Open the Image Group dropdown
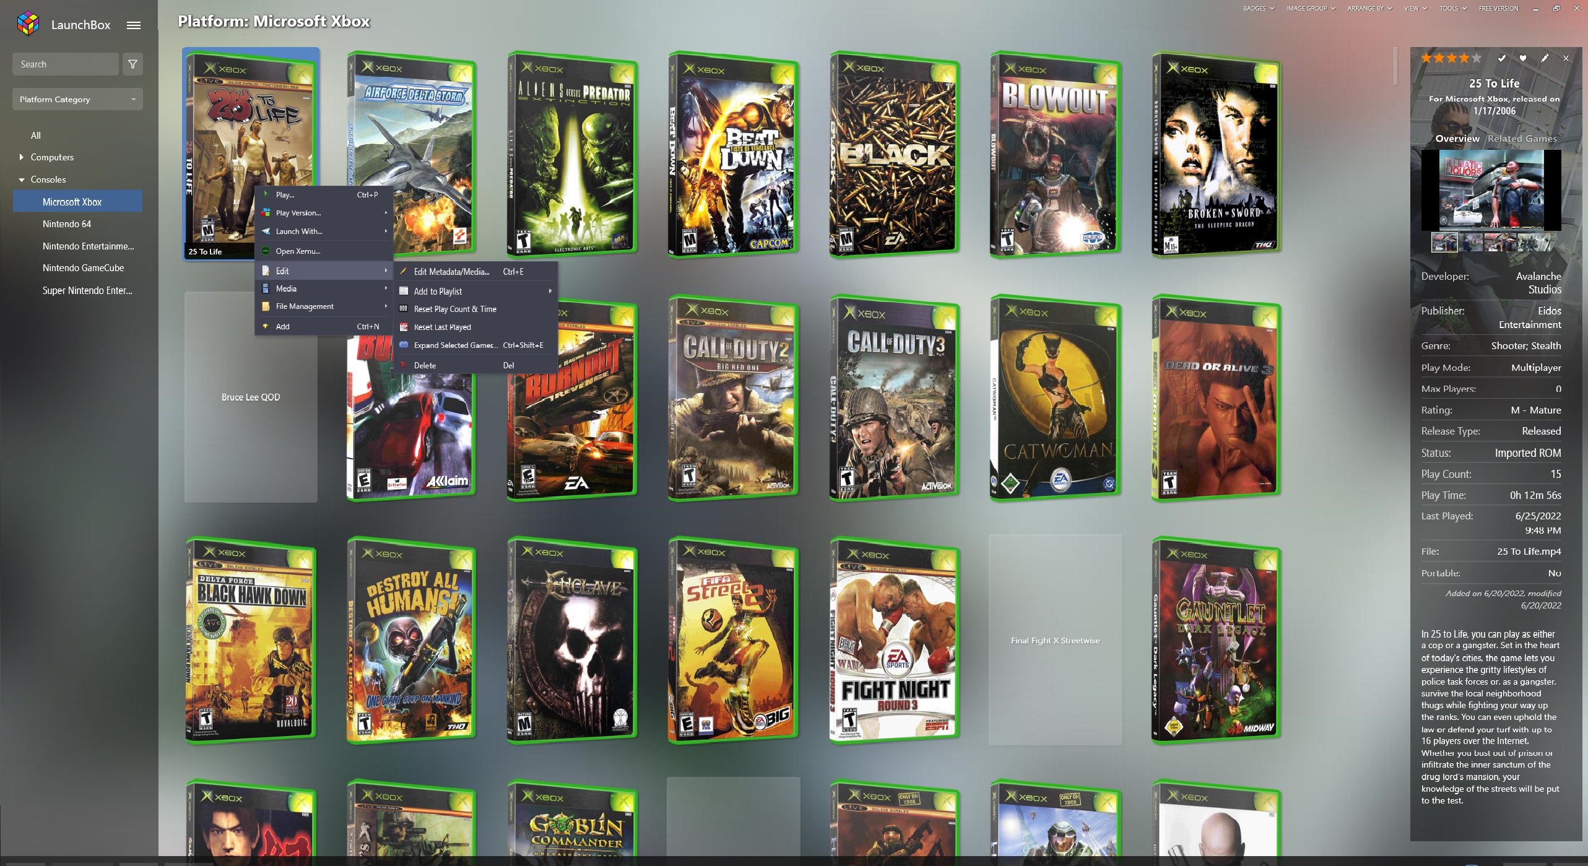 (1311, 9)
